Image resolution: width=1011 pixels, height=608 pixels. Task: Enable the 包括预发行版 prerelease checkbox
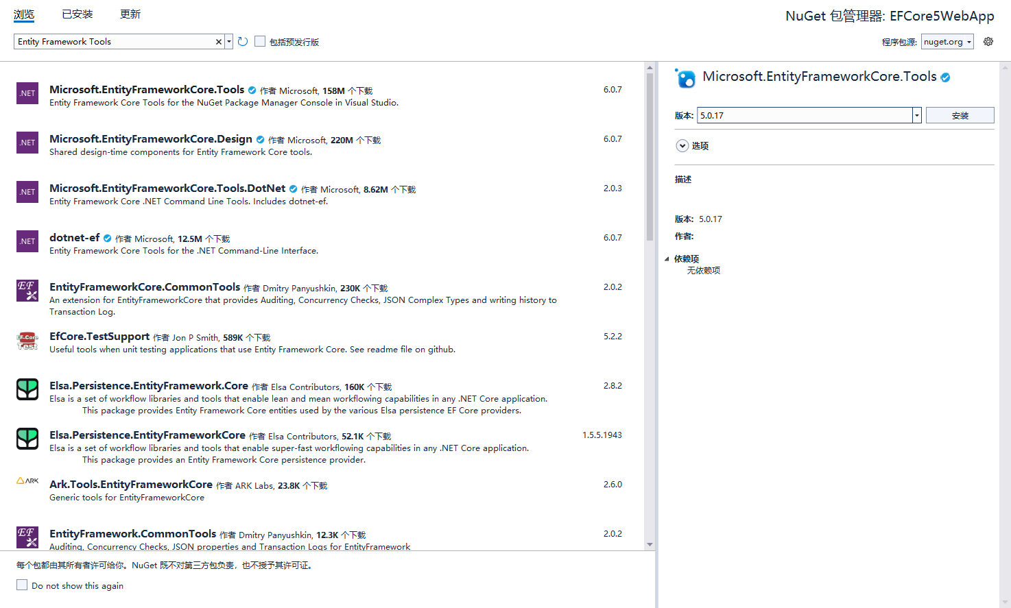coord(260,42)
